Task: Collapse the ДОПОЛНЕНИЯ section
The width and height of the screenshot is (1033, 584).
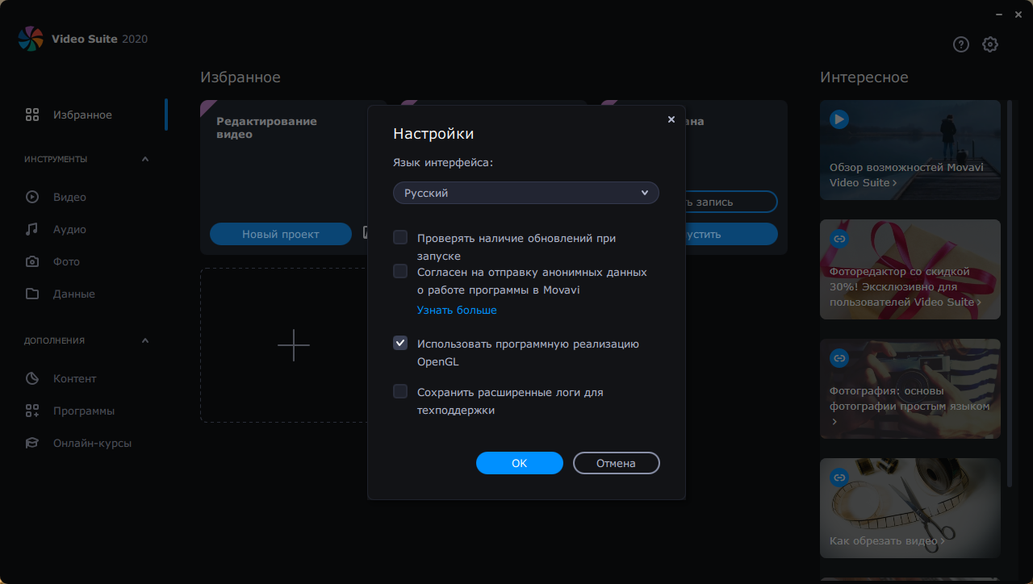Action: click(145, 340)
